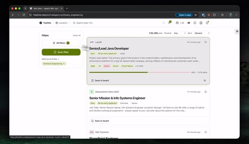Reload the page
Image resolution: width=249 pixels, height=144 pixels.
pos(24,15)
